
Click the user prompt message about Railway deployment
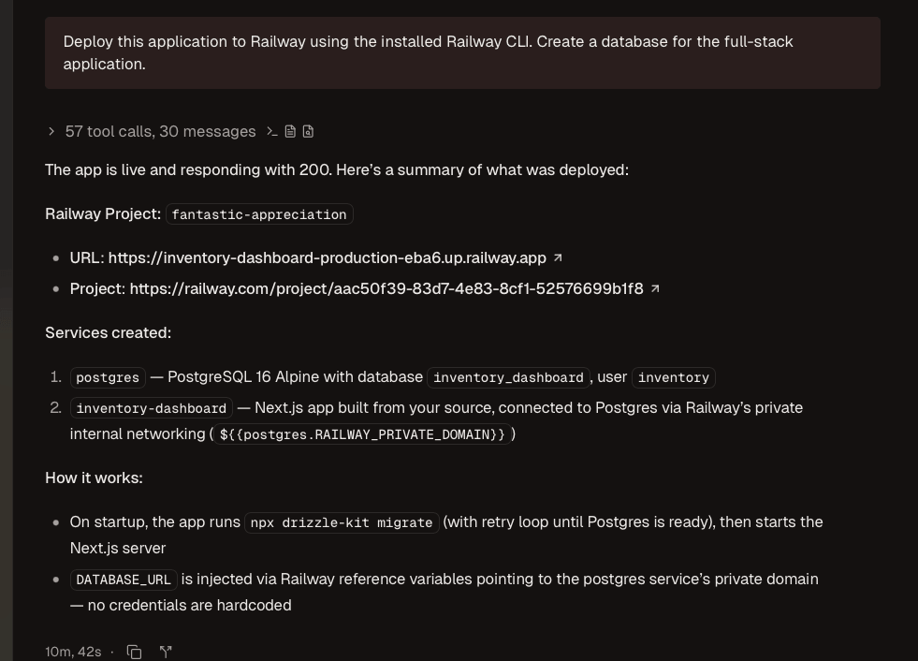pyautogui.click(x=462, y=53)
